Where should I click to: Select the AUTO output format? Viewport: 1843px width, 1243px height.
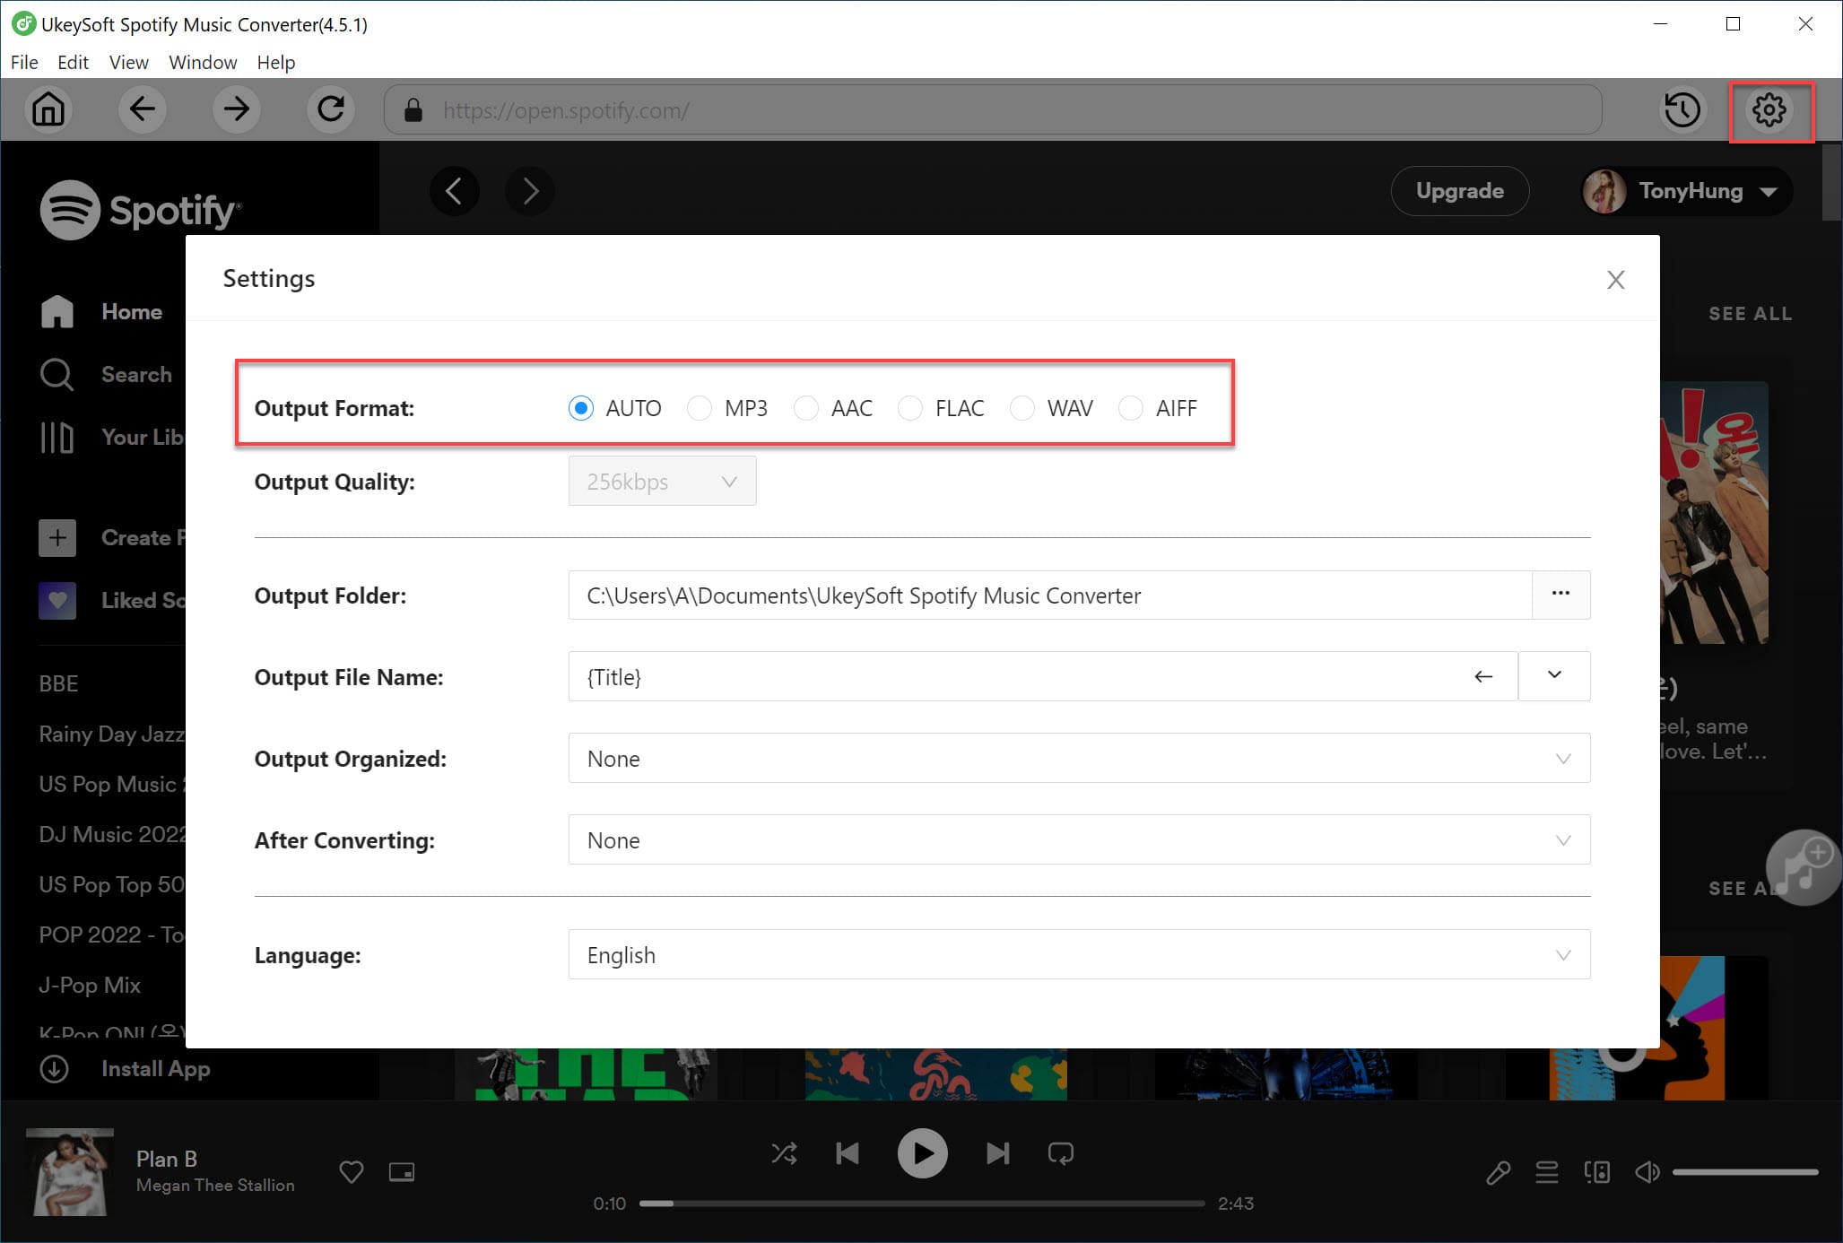(x=581, y=408)
